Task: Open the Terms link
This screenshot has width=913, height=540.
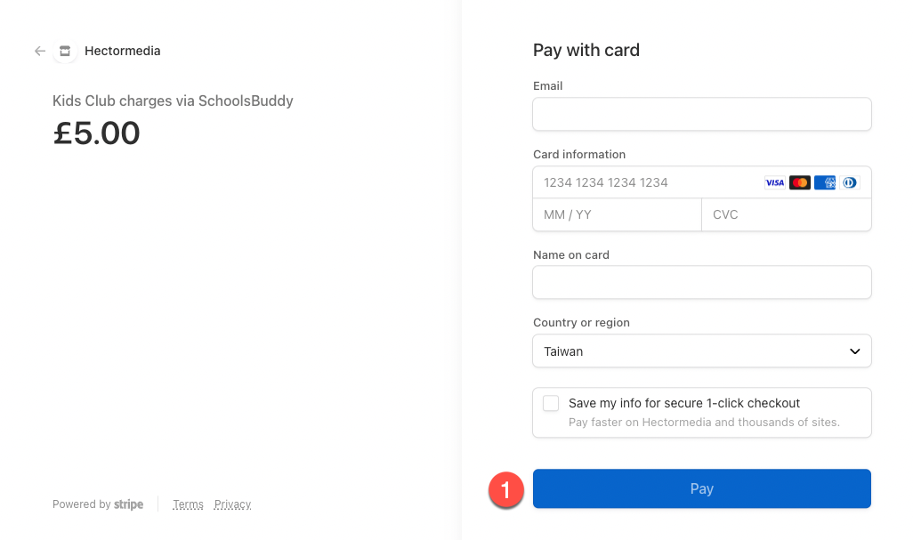Action: 188,504
